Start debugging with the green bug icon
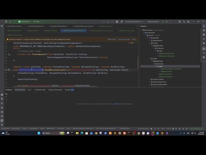 click(x=167, y=22)
